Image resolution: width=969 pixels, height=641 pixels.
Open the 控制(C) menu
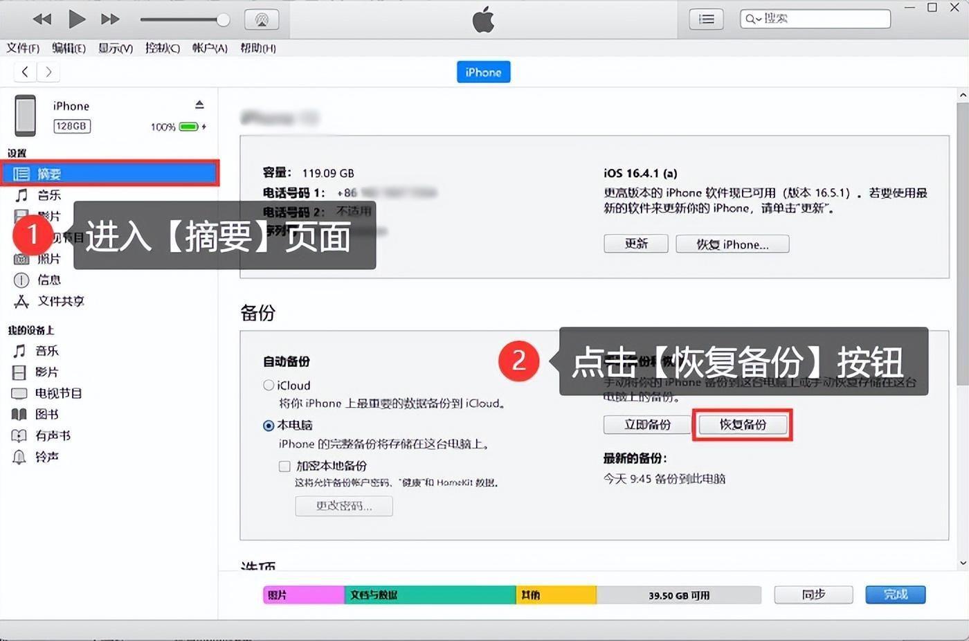162,48
